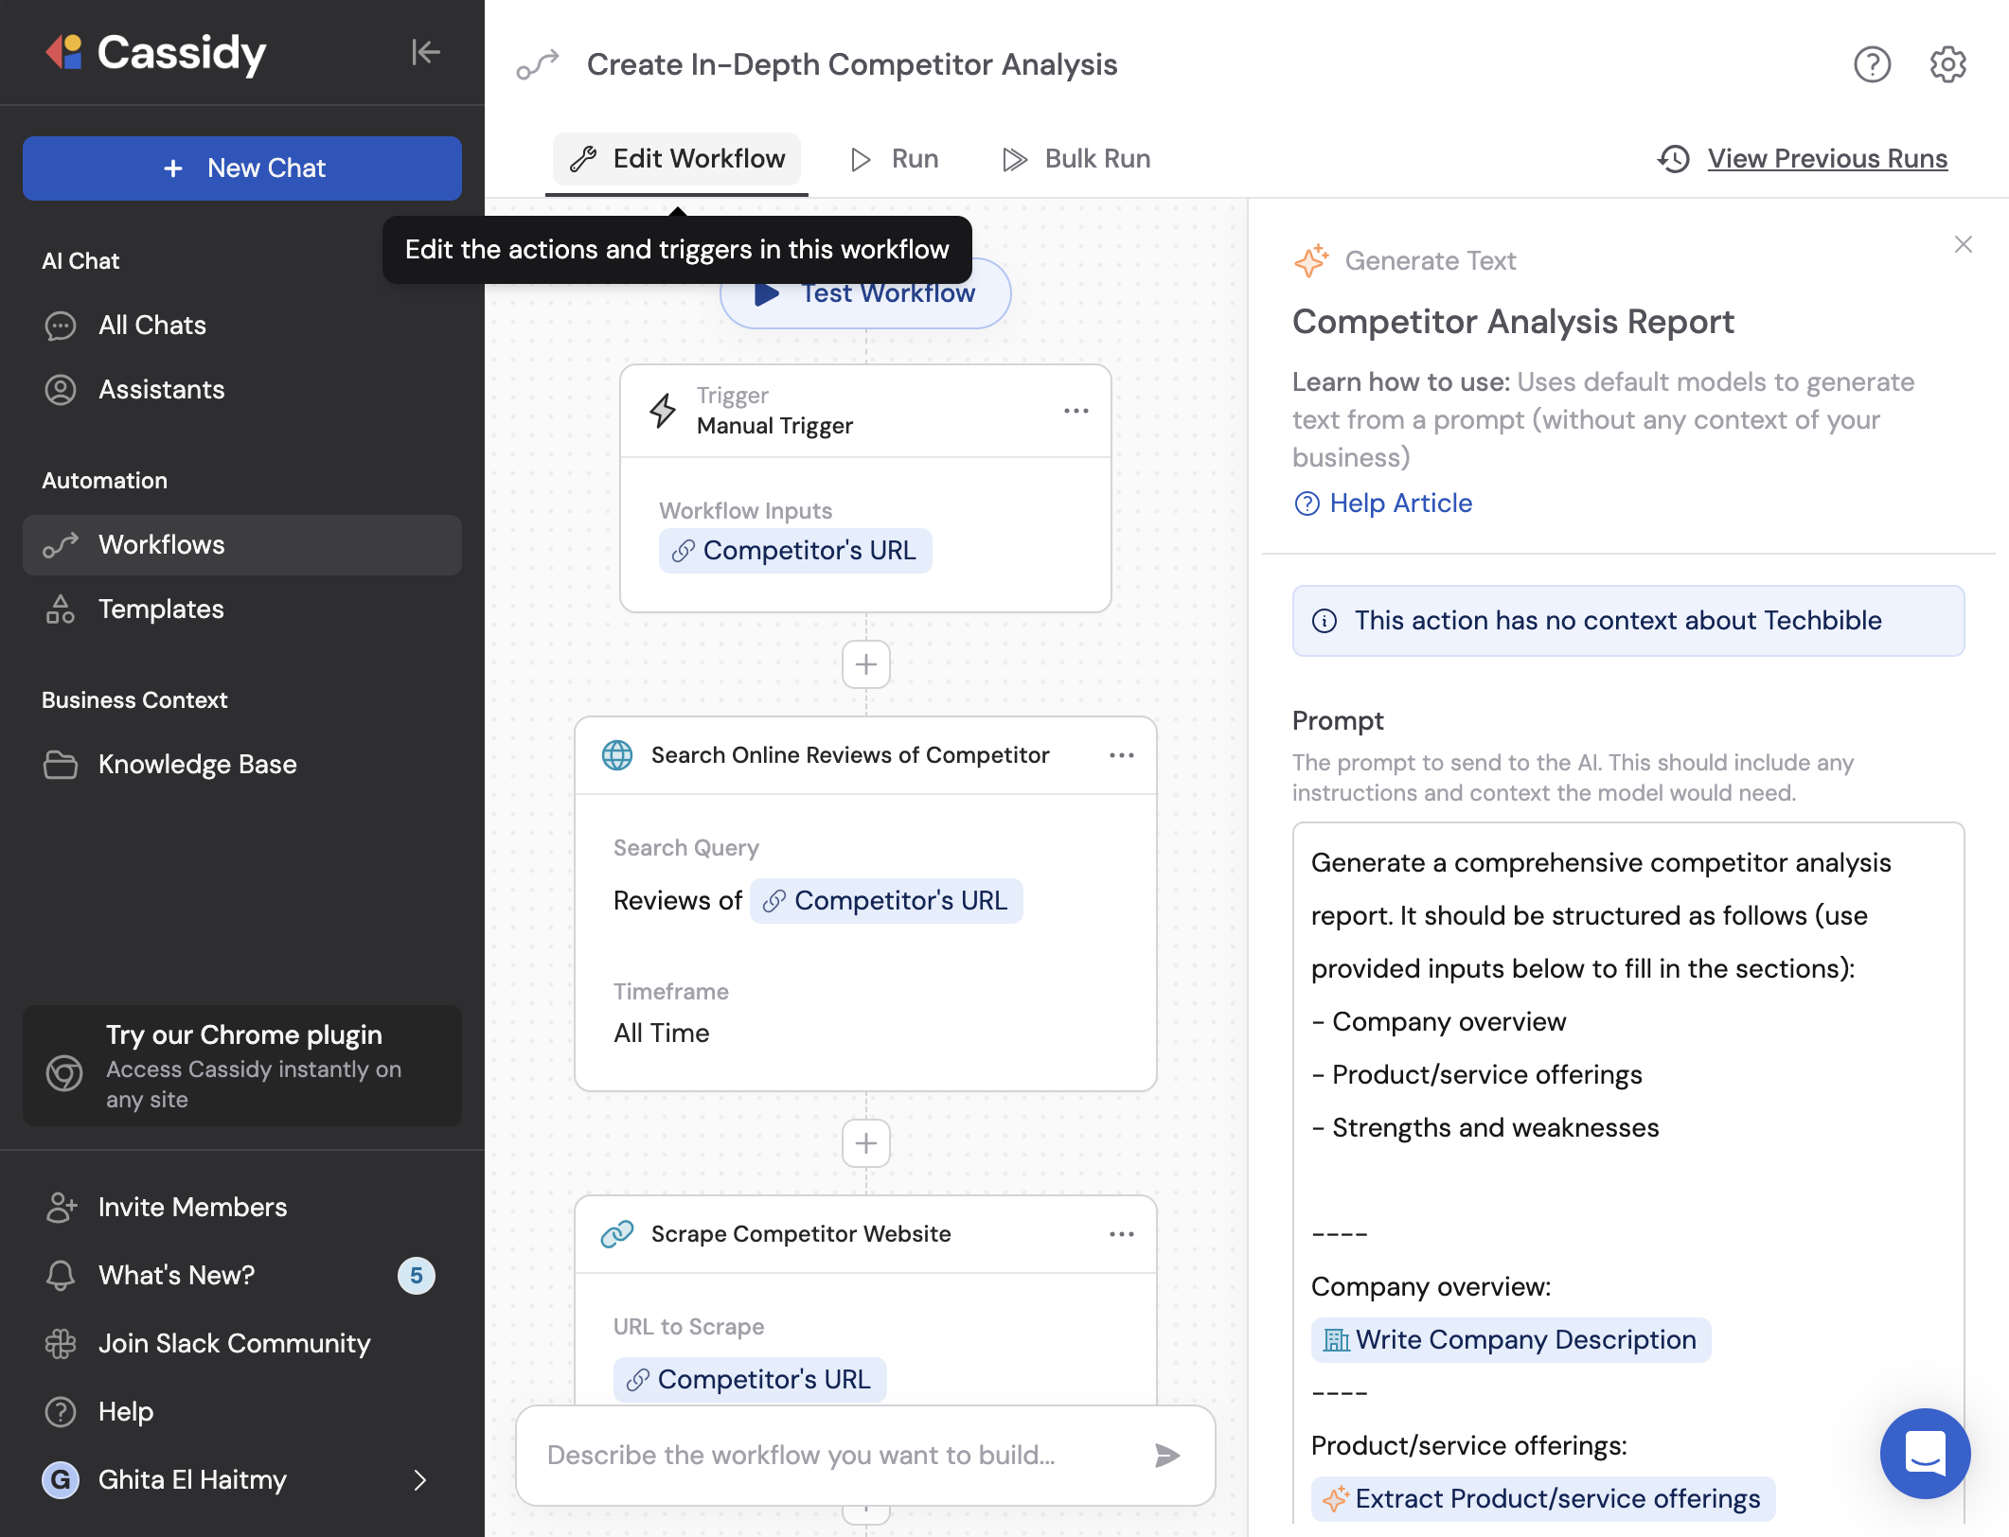
Task: Open Search Online Reviews three-dot menu
Action: [1122, 755]
